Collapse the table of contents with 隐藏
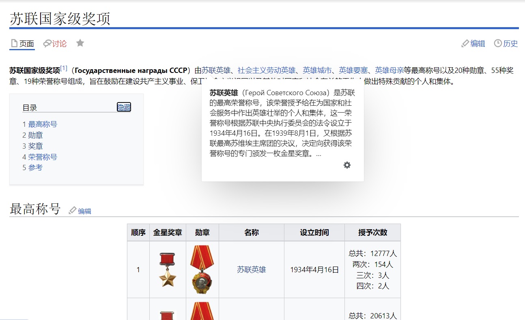Viewport: 525px width, 320px height. pyautogui.click(x=124, y=107)
